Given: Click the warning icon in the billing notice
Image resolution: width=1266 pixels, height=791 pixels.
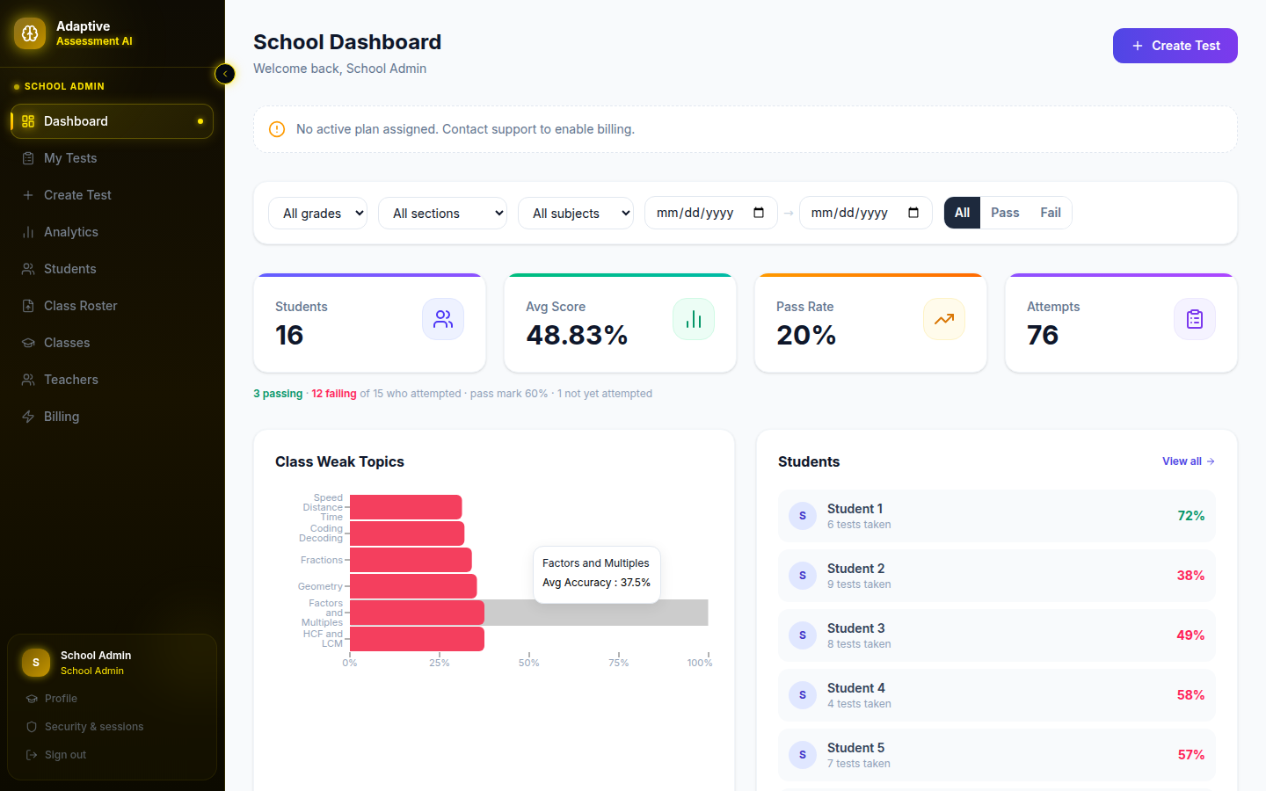Looking at the screenshot, I should [277, 129].
